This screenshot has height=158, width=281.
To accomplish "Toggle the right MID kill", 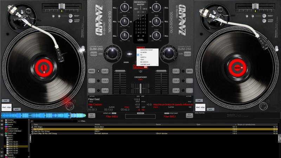I will (166, 22).
